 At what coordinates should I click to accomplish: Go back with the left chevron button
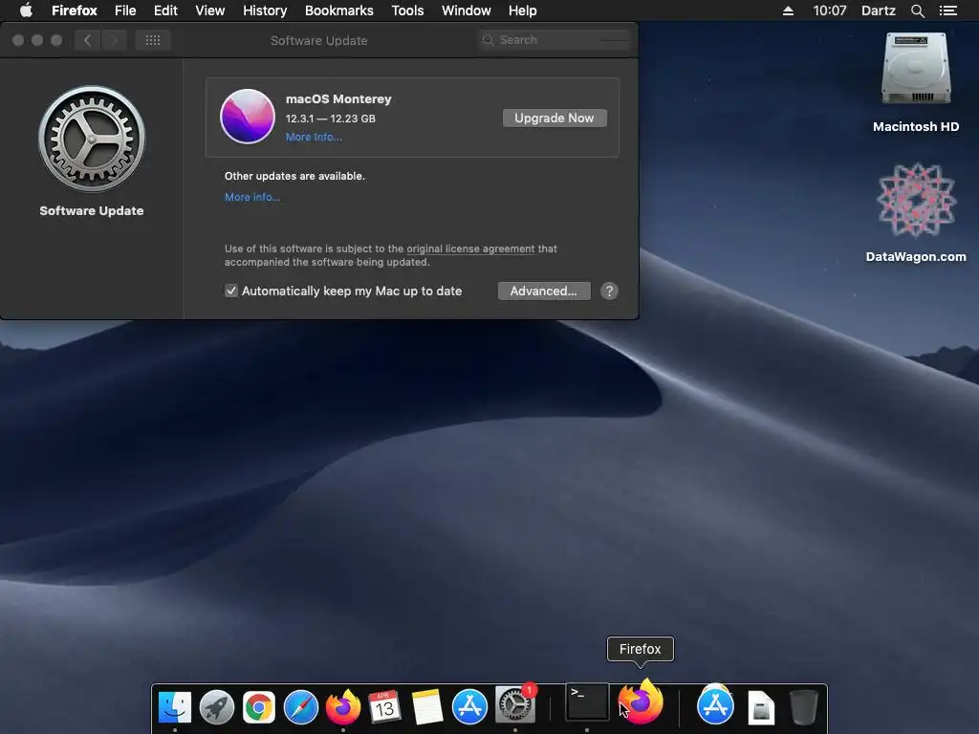point(87,40)
